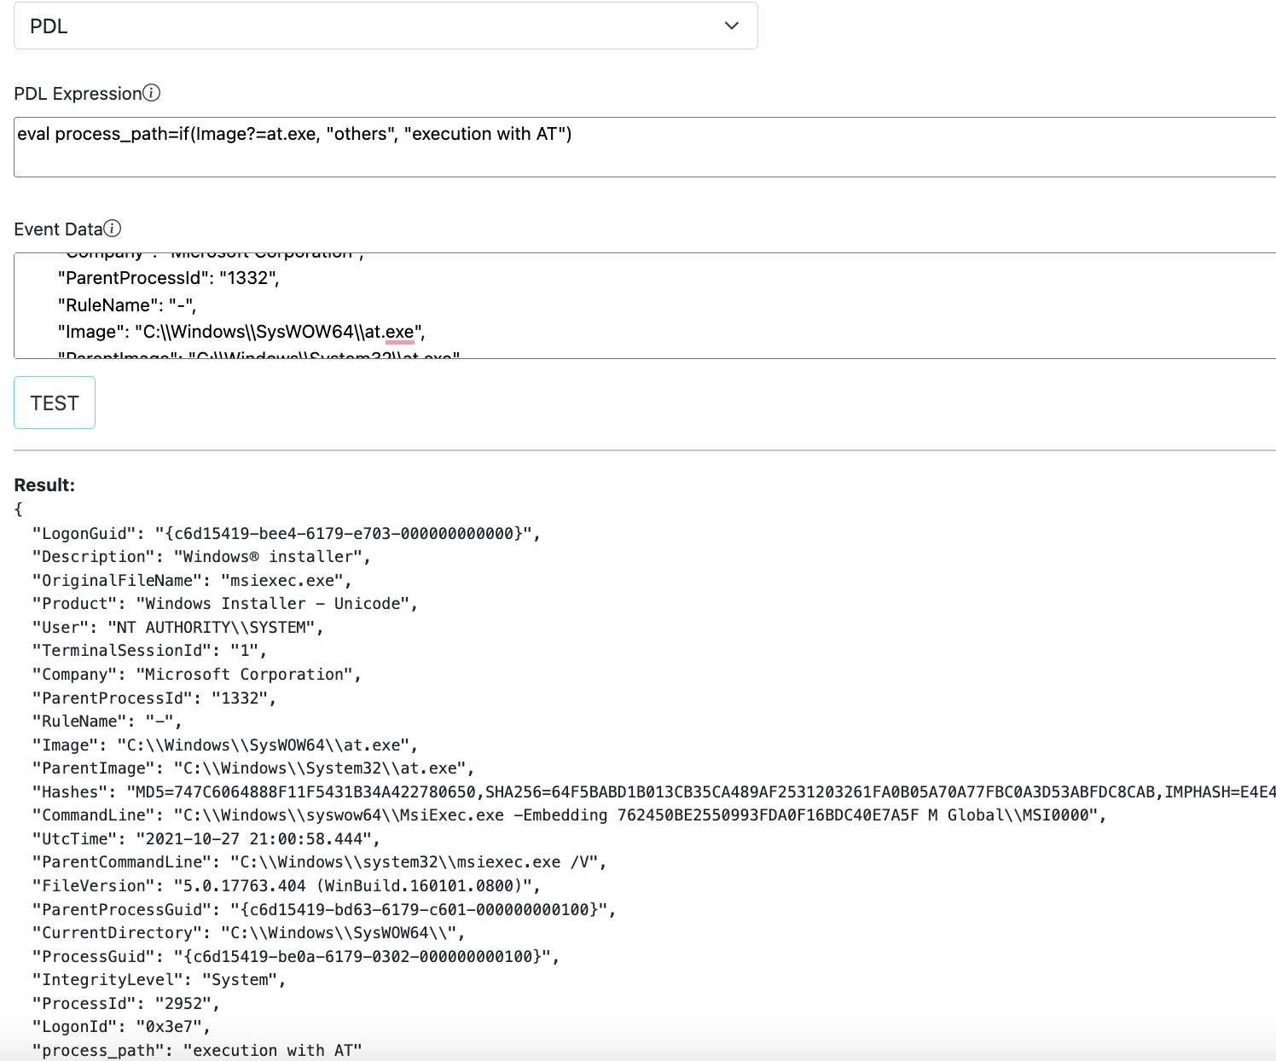Image resolution: width=1276 pixels, height=1061 pixels.
Task: Click the info icon beside Event Data
Action: 113,229
